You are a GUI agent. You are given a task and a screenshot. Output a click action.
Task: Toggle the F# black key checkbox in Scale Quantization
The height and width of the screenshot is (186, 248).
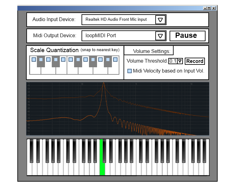click(78, 60)
